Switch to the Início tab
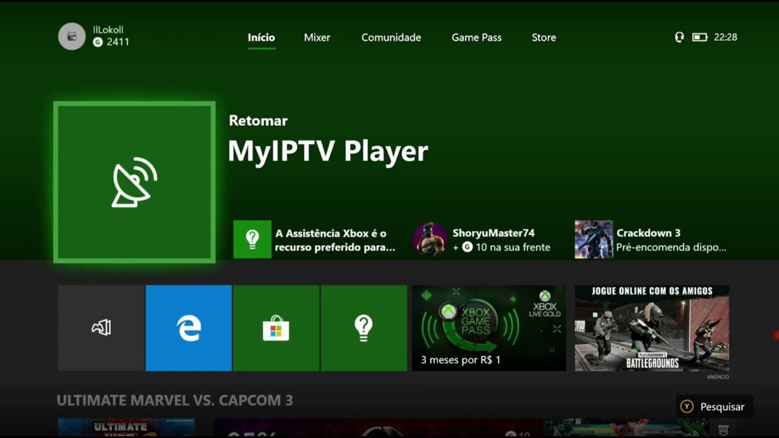The image size is (779, 438). (261, 37)
